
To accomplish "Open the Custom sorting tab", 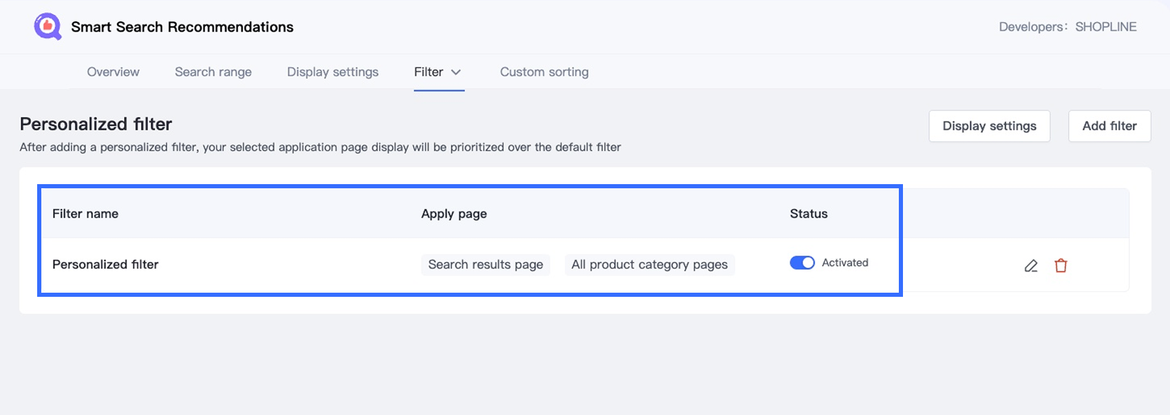I will [x=544, y=72].
